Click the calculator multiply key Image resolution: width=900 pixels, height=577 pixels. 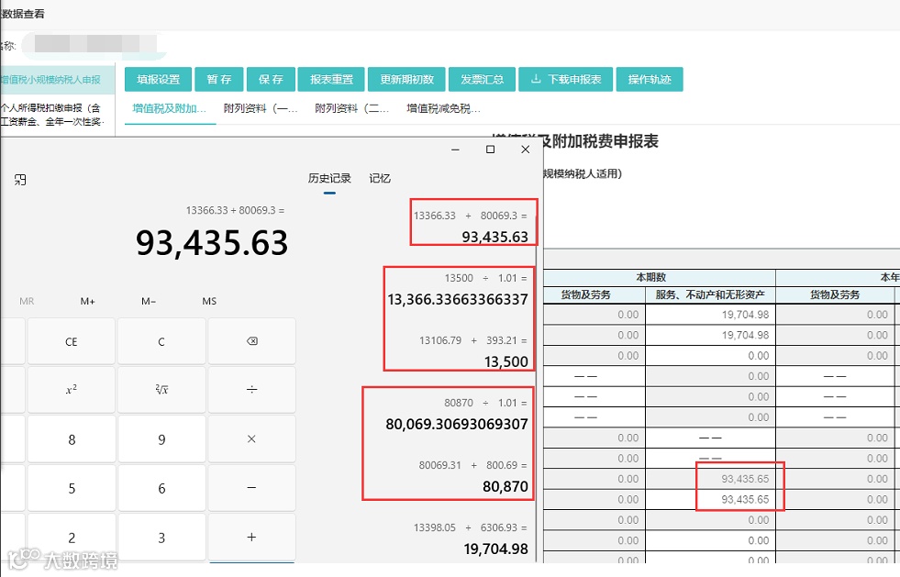pos(252,439)
